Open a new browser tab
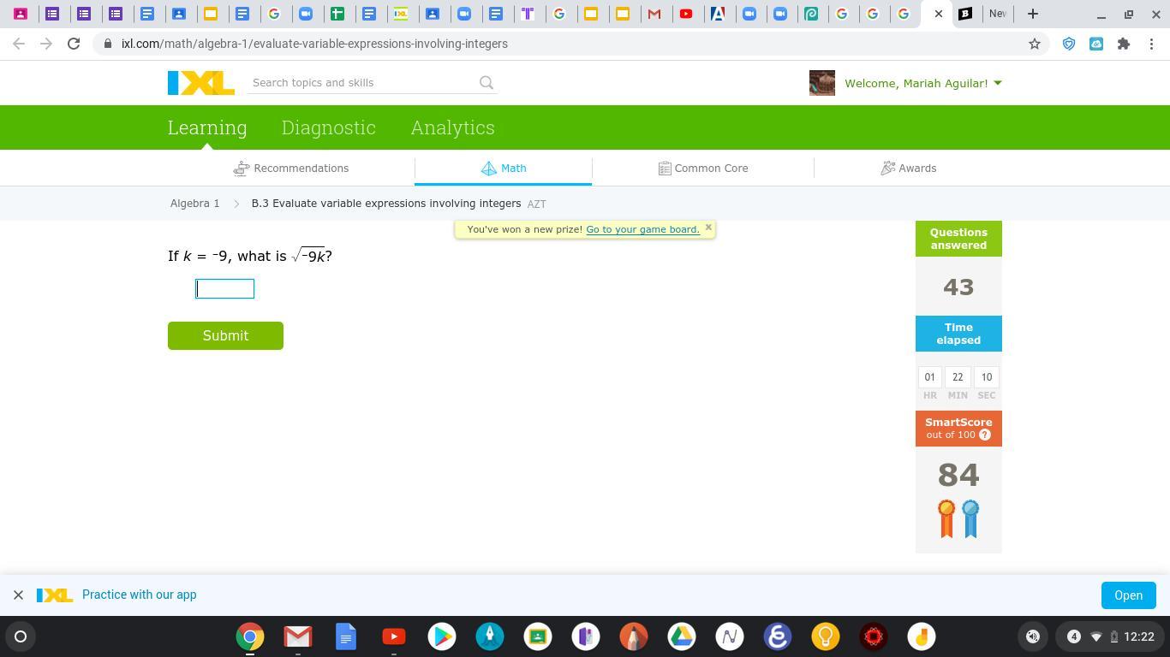The height and width of the screenshot is (657, 1170). tap(1033, 14)
